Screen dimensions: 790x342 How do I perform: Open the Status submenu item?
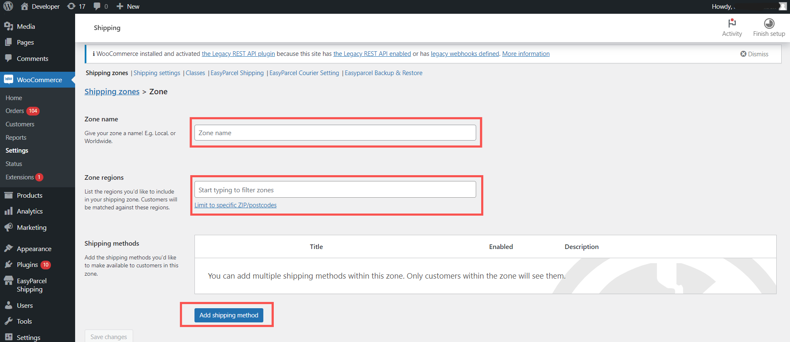[14, 164]
